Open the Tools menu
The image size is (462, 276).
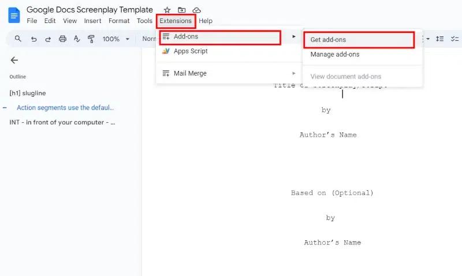(x=144, y=21)
